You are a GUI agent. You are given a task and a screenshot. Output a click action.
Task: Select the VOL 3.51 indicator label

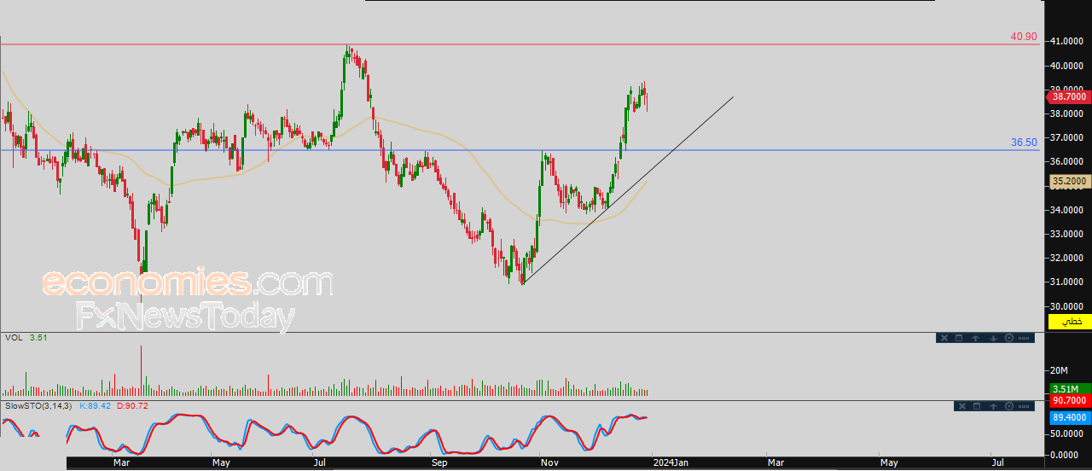[25, 338]
